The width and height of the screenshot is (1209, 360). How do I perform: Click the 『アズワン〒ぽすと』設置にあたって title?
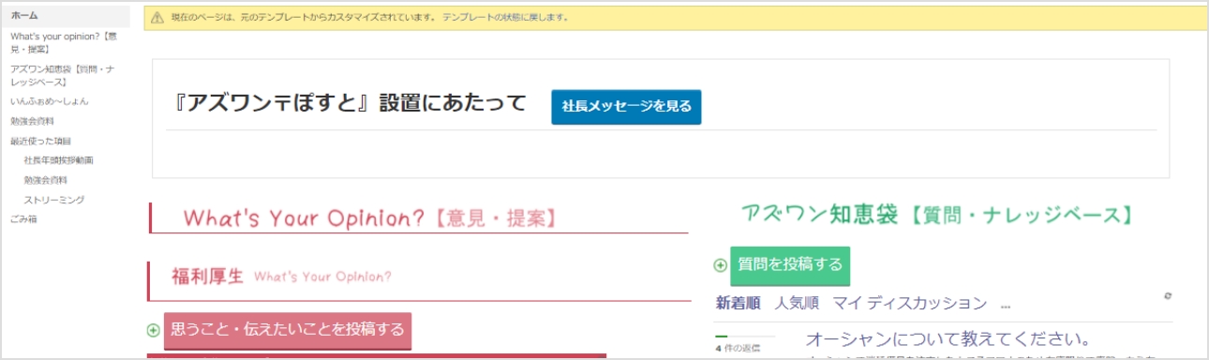point(351,103)
